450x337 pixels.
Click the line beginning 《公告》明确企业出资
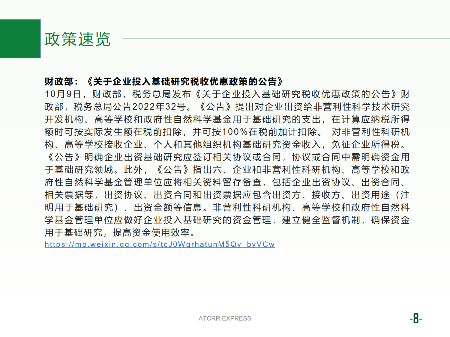(227, 157)
